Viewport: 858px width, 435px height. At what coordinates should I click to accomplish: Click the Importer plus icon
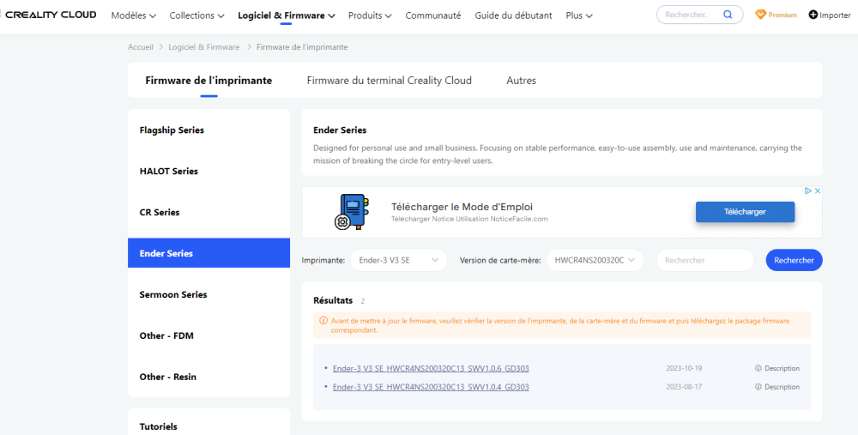pyautogui.click(x=813, y=15)
